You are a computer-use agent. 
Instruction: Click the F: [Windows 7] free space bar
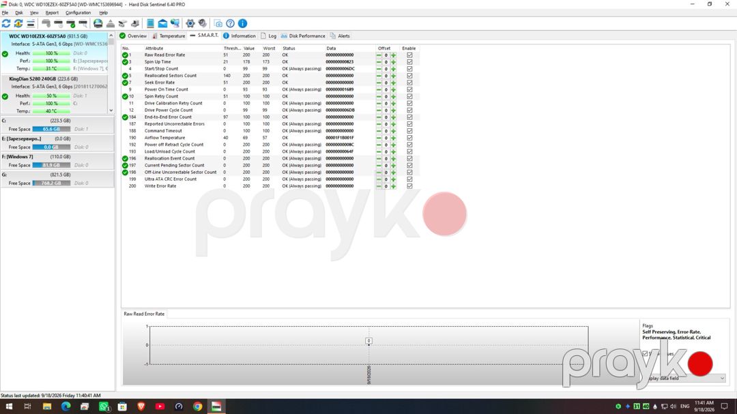click(51, 166)
